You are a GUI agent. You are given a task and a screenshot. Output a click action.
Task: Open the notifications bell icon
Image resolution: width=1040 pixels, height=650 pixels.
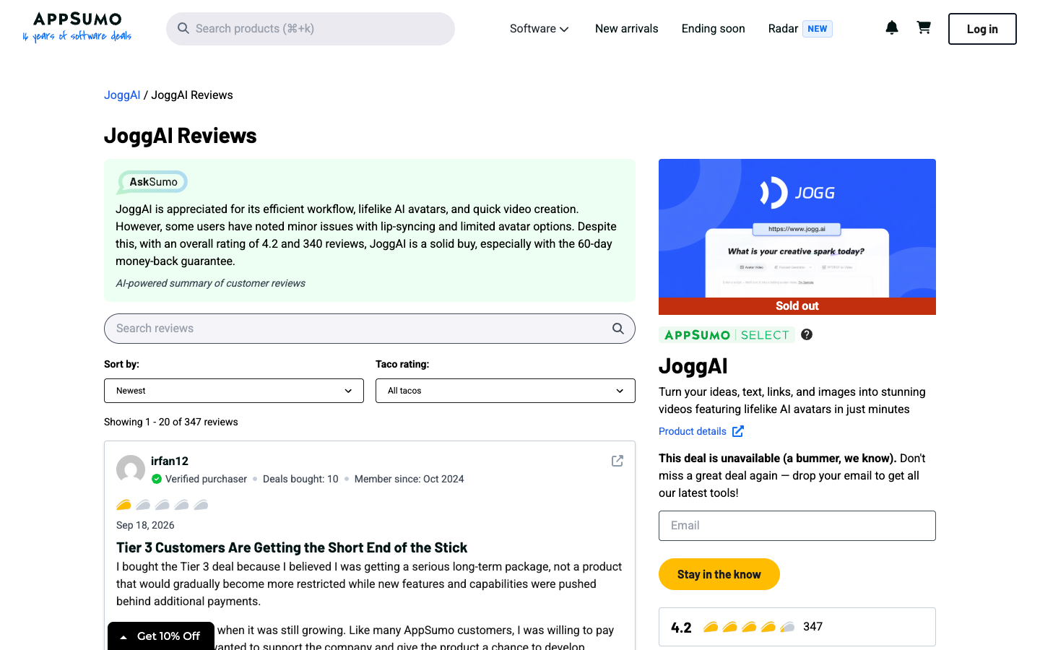coord(892,28)
